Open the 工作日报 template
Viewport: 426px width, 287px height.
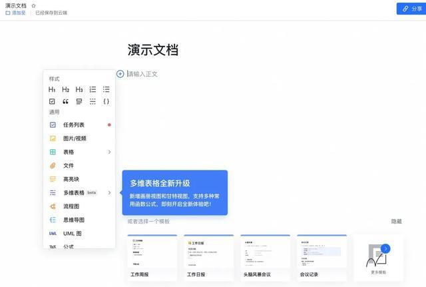[208, 258]
